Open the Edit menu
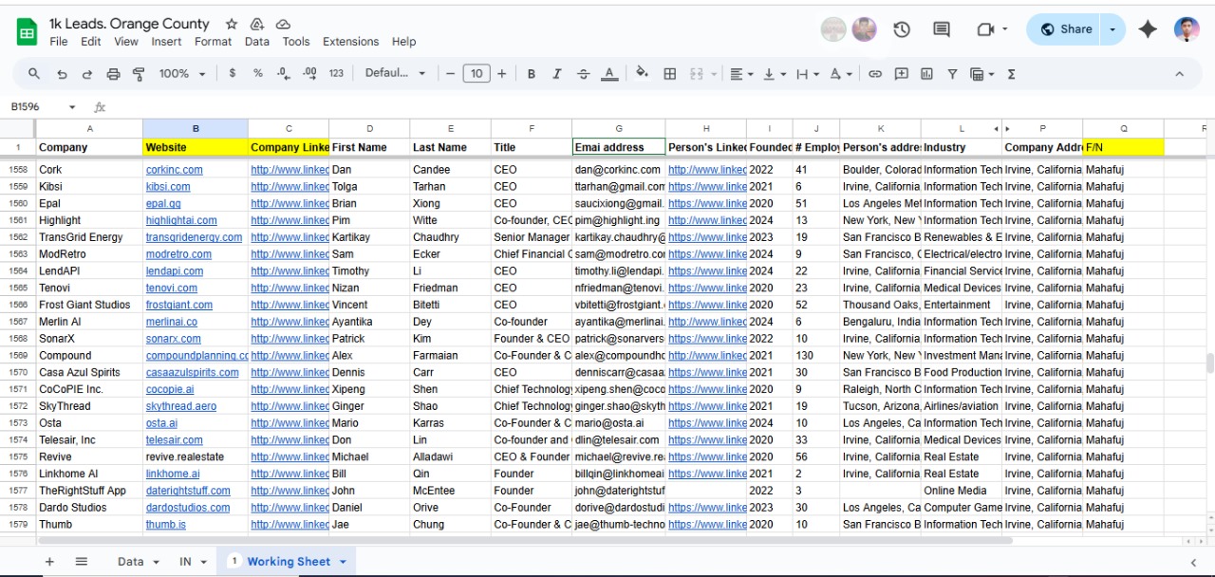This screenshot has width=1215, height=577. (91, 42)
